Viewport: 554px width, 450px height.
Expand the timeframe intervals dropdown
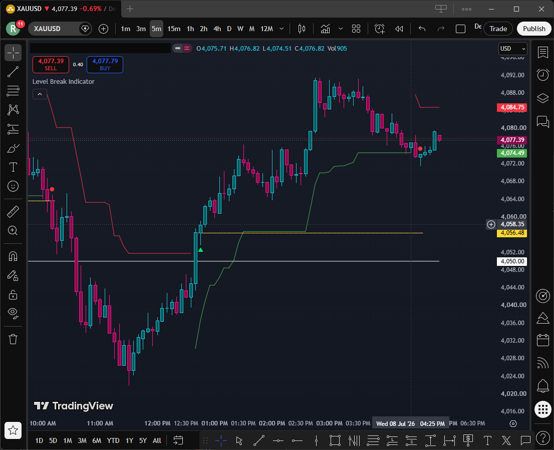(282, 29)
